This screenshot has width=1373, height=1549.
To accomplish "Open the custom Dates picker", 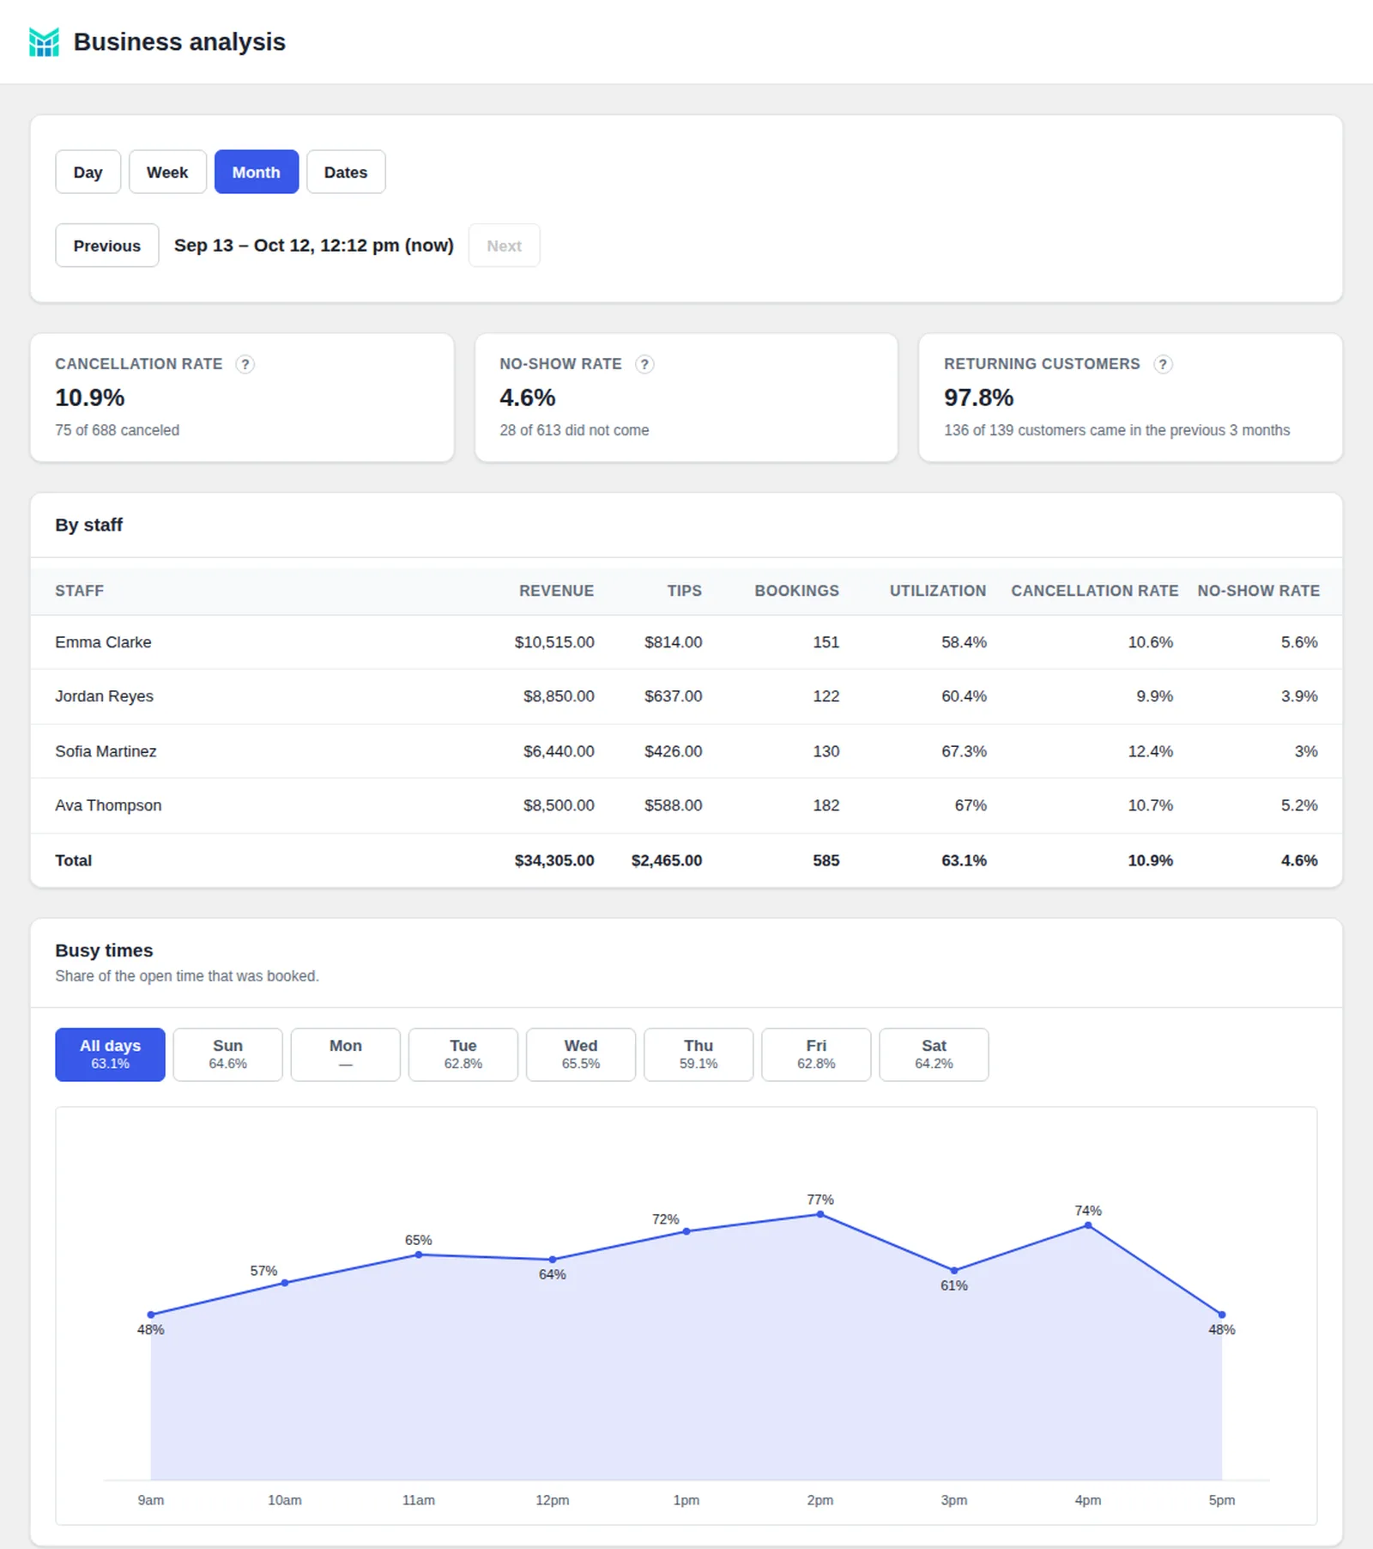I will pos(346,172).
